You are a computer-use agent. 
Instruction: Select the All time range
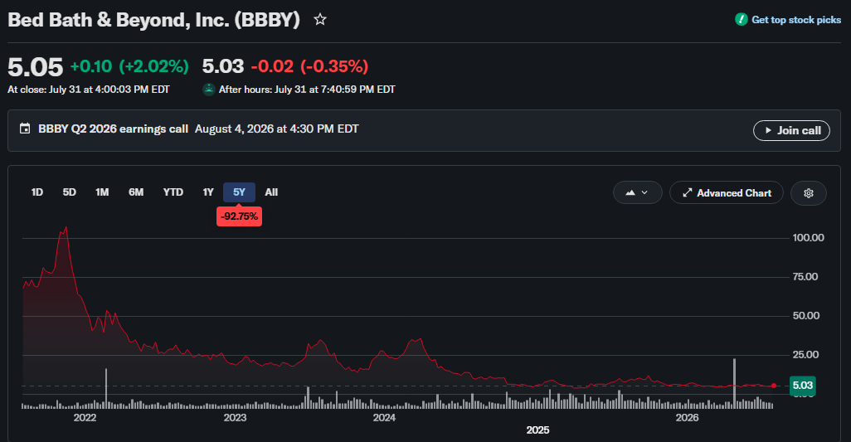click(x=271, y=192)
